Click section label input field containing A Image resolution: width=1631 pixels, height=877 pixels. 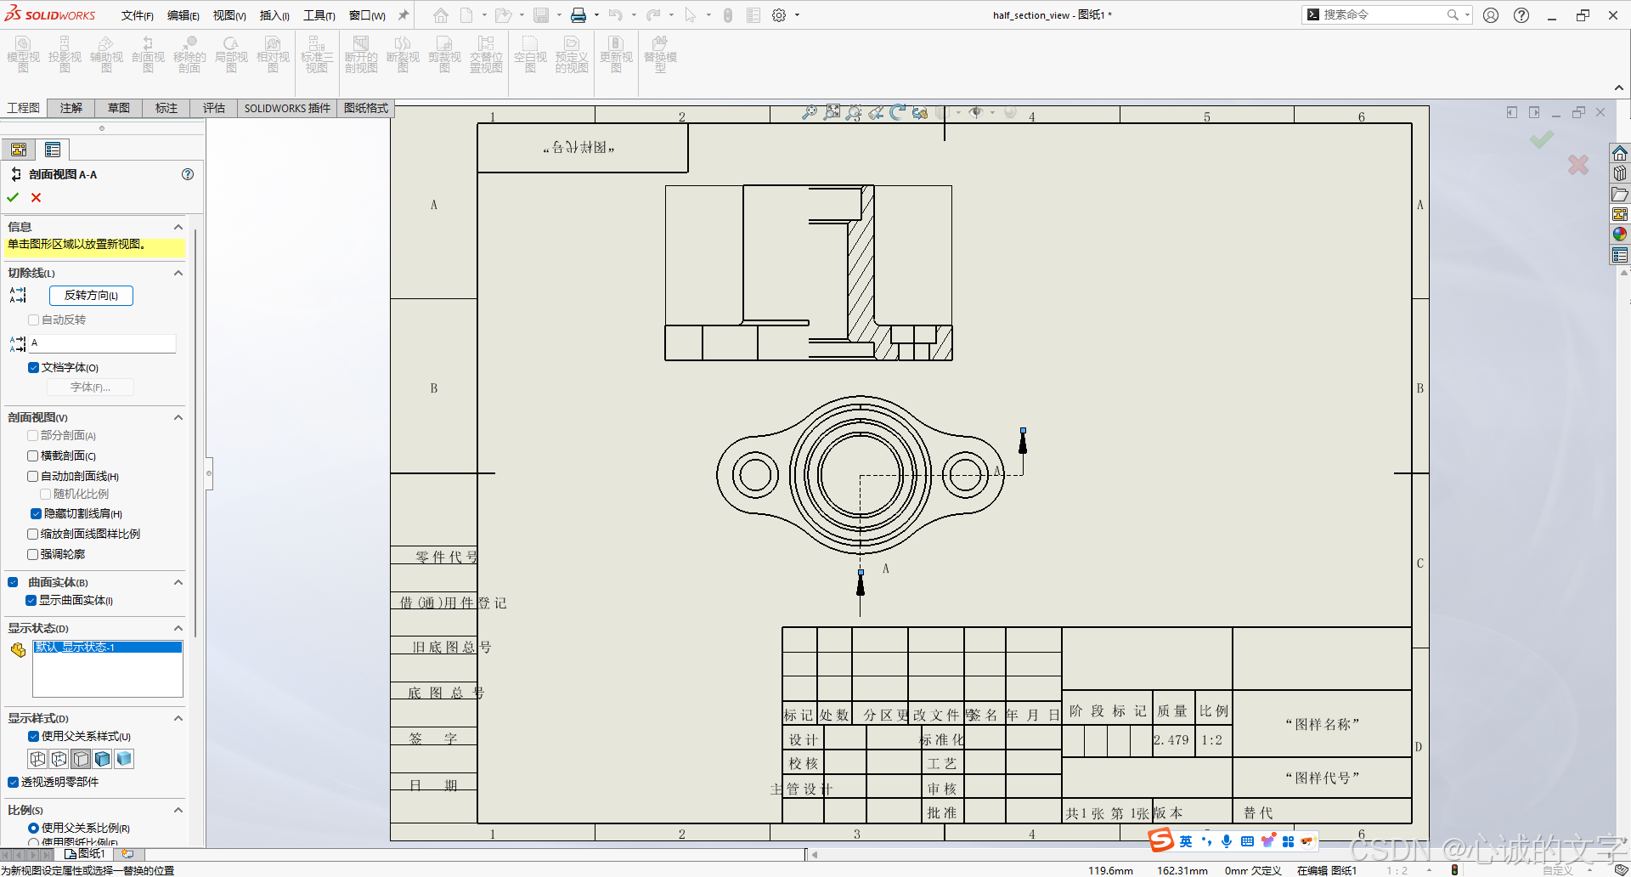[102, 343]
